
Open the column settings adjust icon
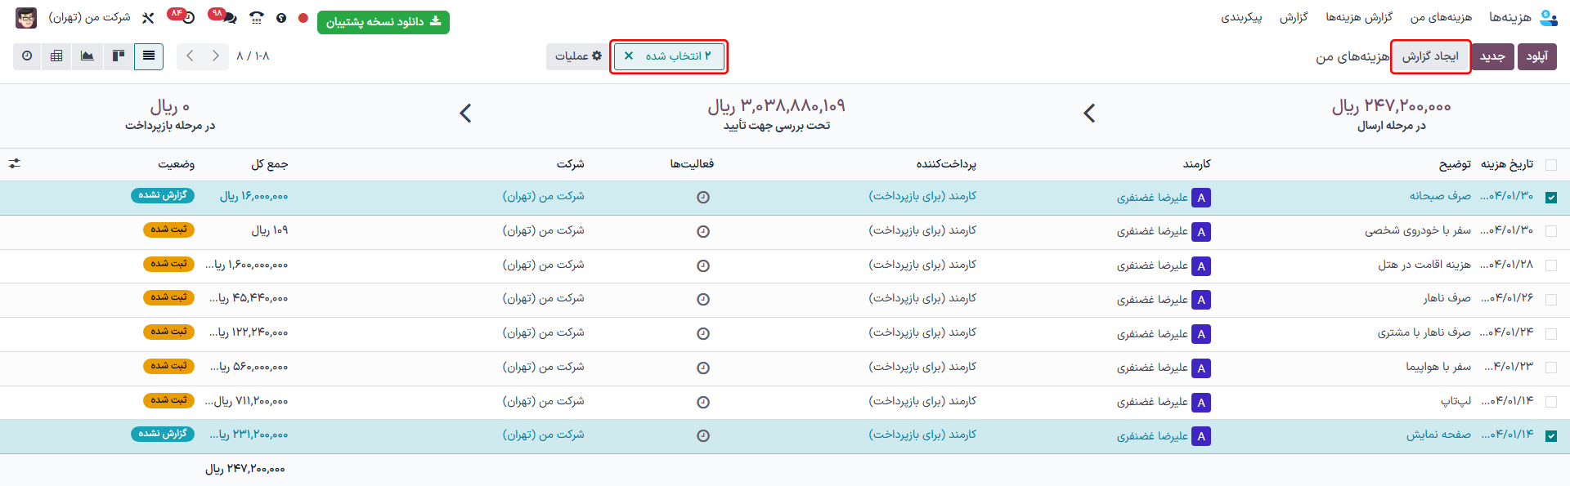coord(15,164)
